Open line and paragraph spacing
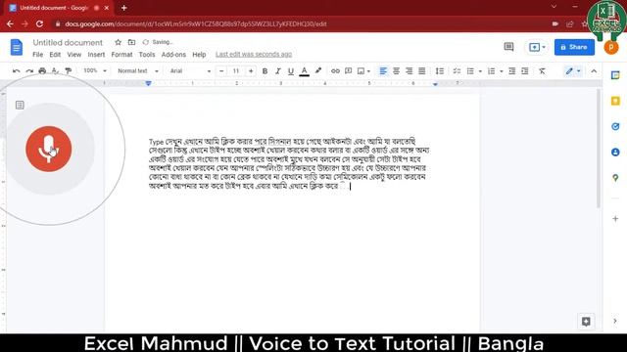 [x=440, y=71]
